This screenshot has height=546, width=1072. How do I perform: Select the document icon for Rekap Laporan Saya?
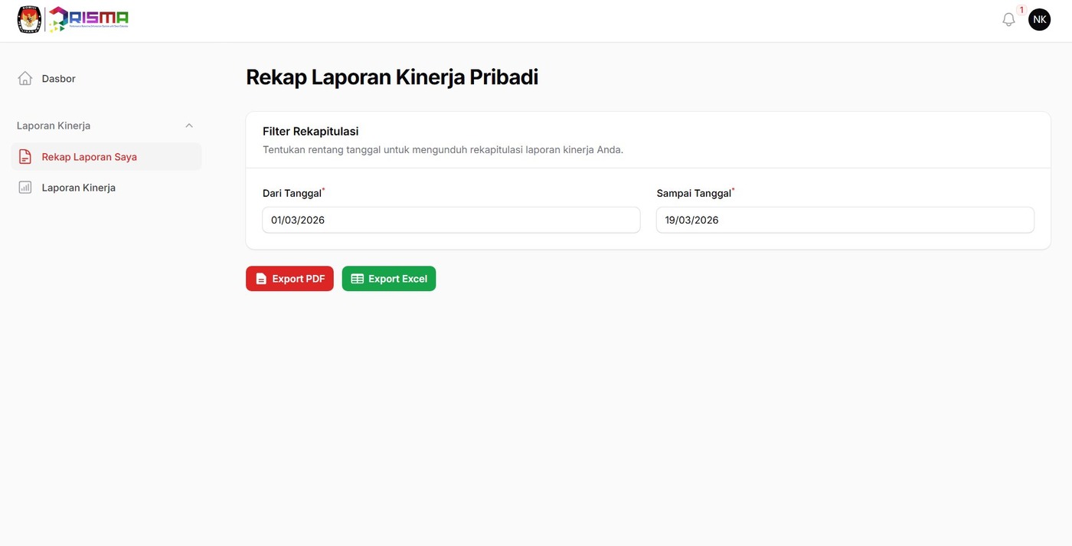[24, 156]
